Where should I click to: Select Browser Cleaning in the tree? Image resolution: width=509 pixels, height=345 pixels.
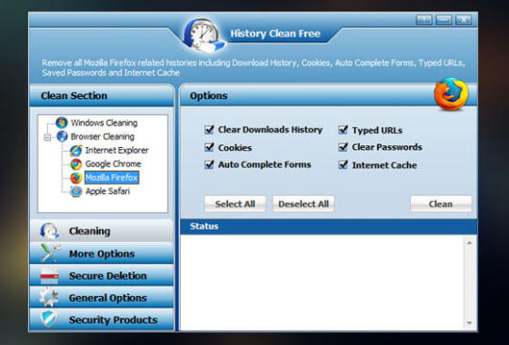click(103, 137)
